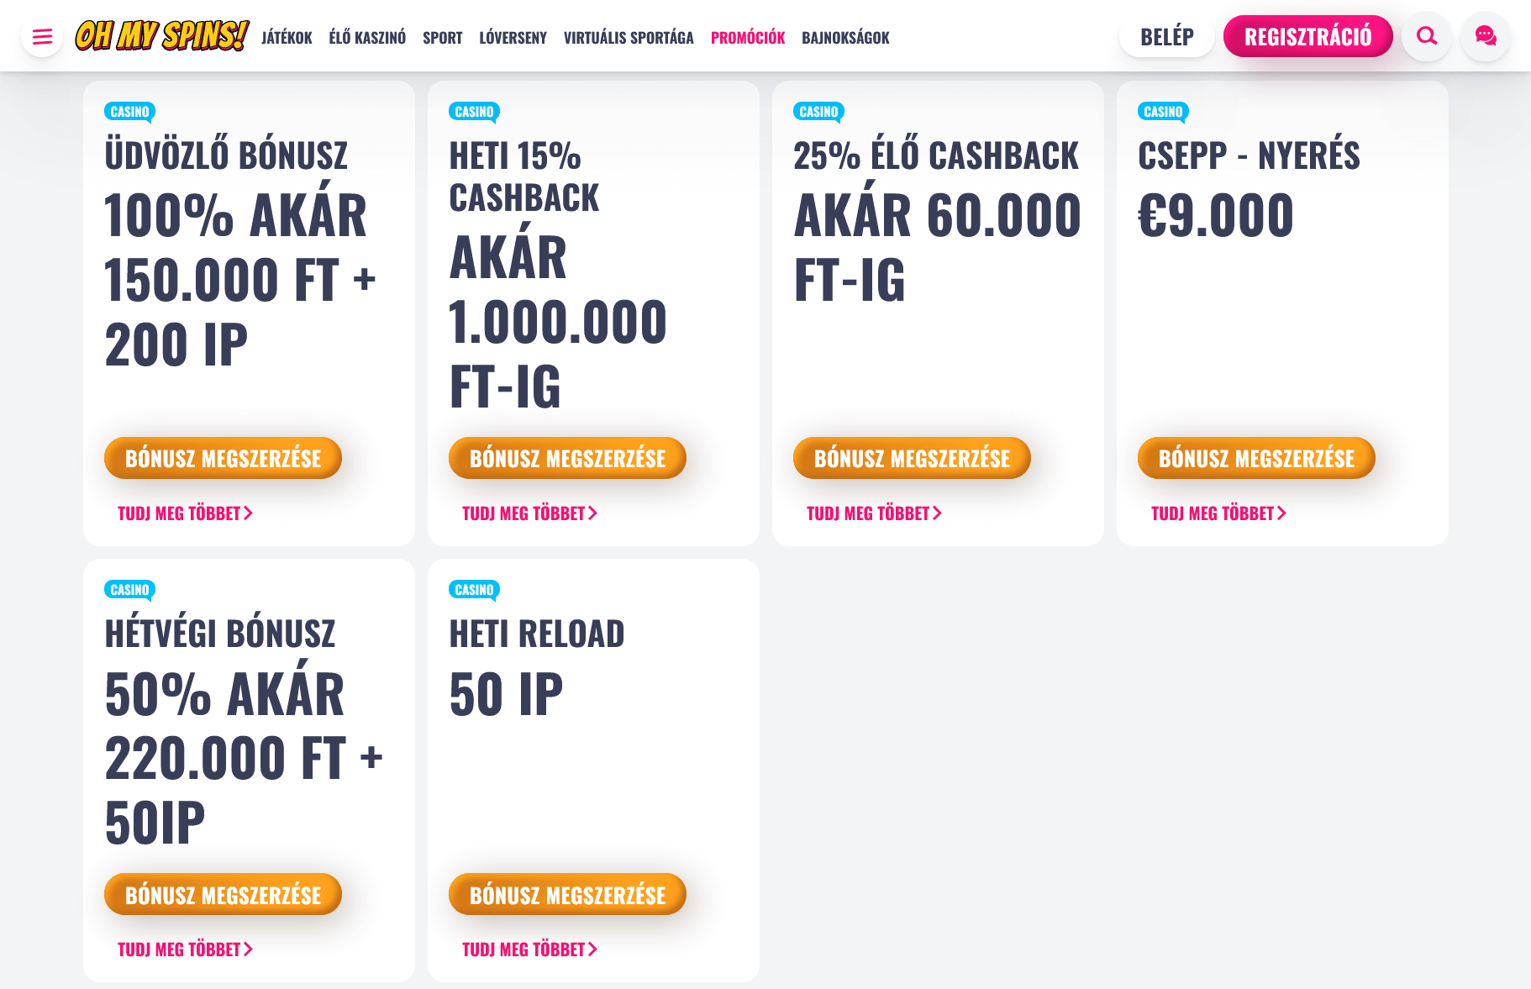This screenshot has width=1531, height=989.
Task: Open the Bajnokságok tab
Action: tap(845, 38)
